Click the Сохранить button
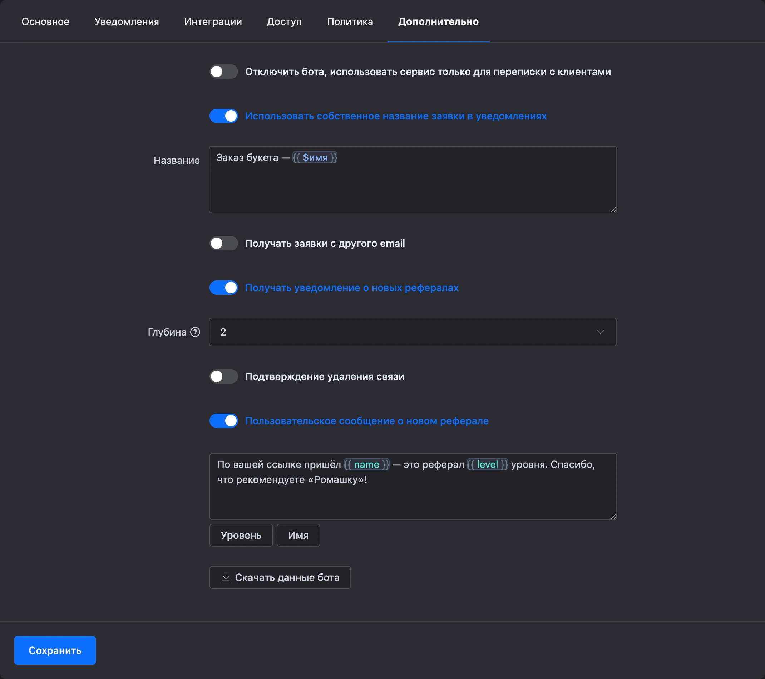This screenshot has height=679, width=765. click(55, 650)
